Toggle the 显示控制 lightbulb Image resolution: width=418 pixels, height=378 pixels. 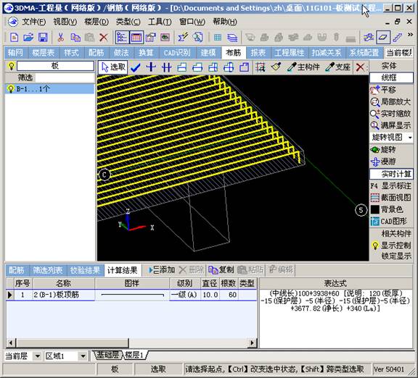tap(375, 245)
